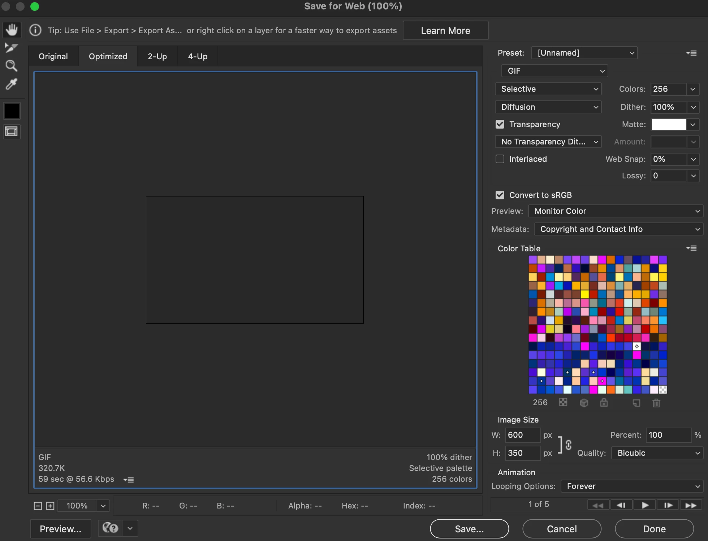Click the Save... button

pos(469,529)
